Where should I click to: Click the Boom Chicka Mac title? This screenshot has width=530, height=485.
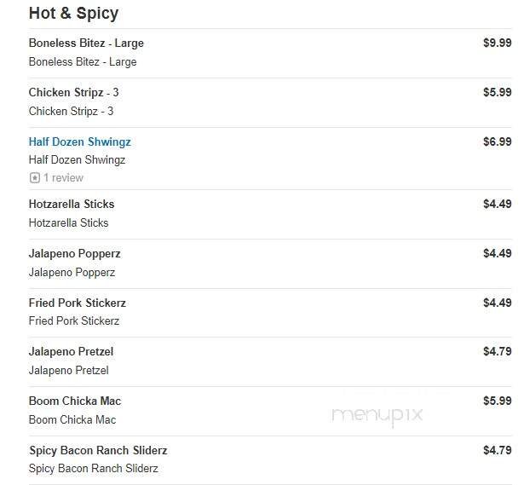[x=74, y=401]
